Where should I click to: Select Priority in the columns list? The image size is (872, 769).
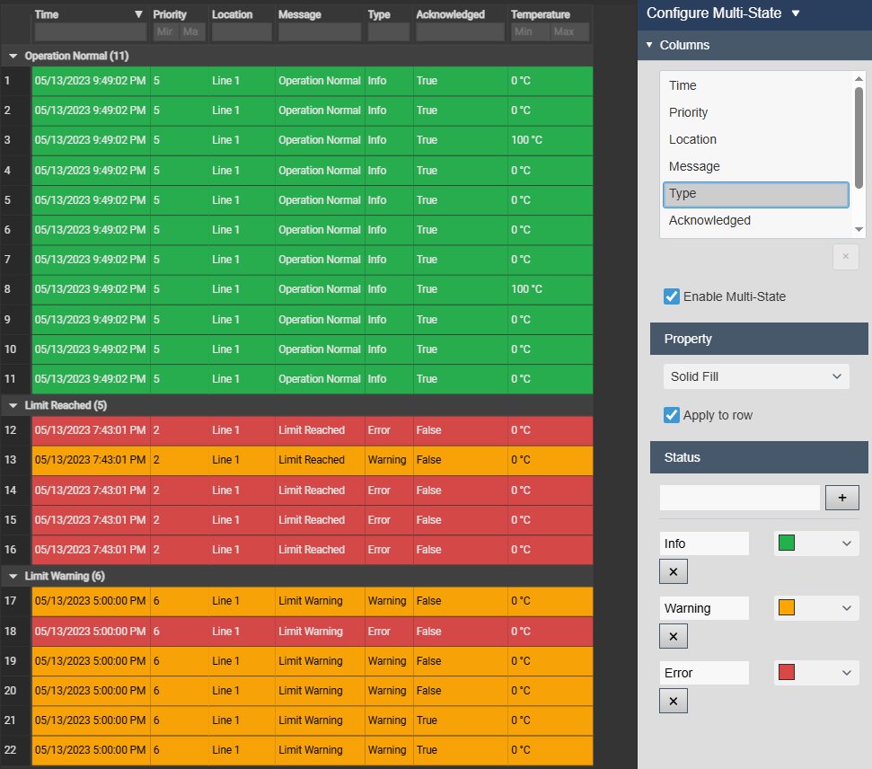click(x=756, y=112)
